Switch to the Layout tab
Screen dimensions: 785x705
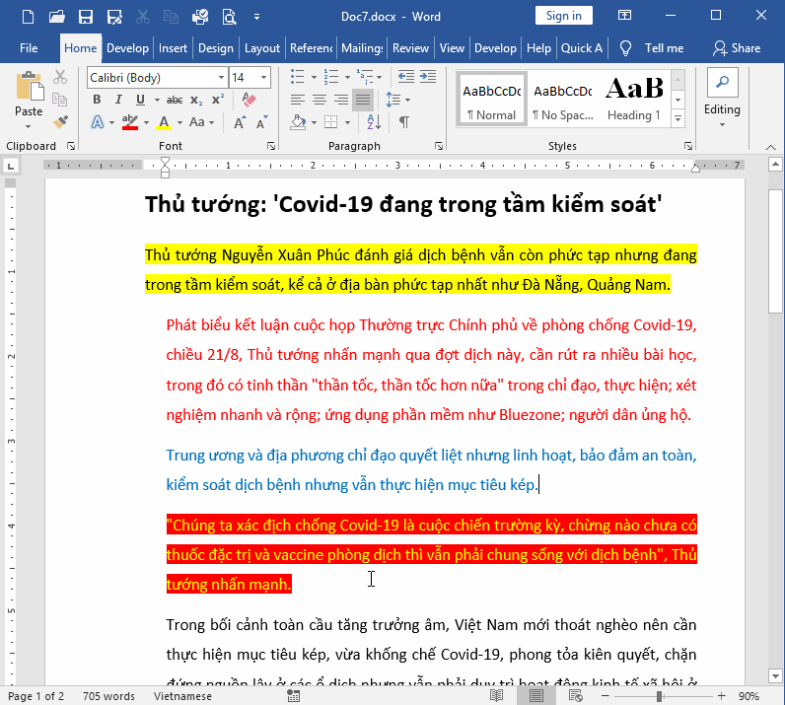tap(262, 48)
